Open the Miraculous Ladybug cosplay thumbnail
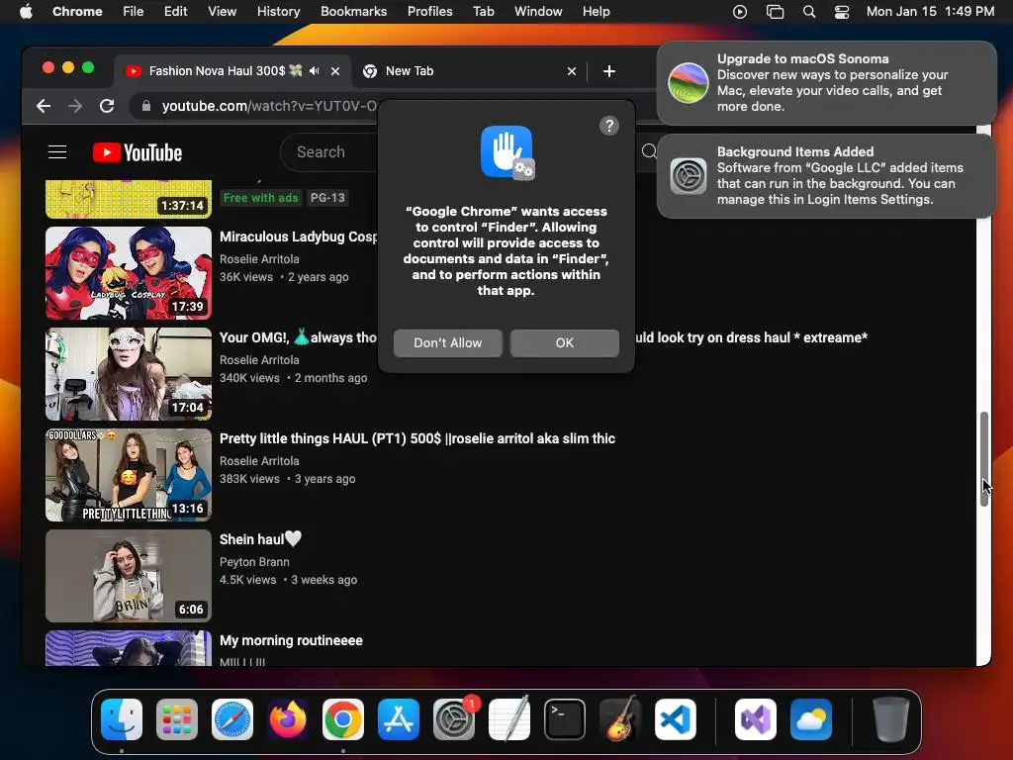This screenshot has height=760, width=1013. (129, 273)
